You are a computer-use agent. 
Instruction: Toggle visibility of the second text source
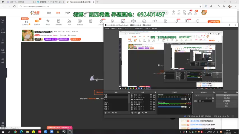tap(151, 97)
